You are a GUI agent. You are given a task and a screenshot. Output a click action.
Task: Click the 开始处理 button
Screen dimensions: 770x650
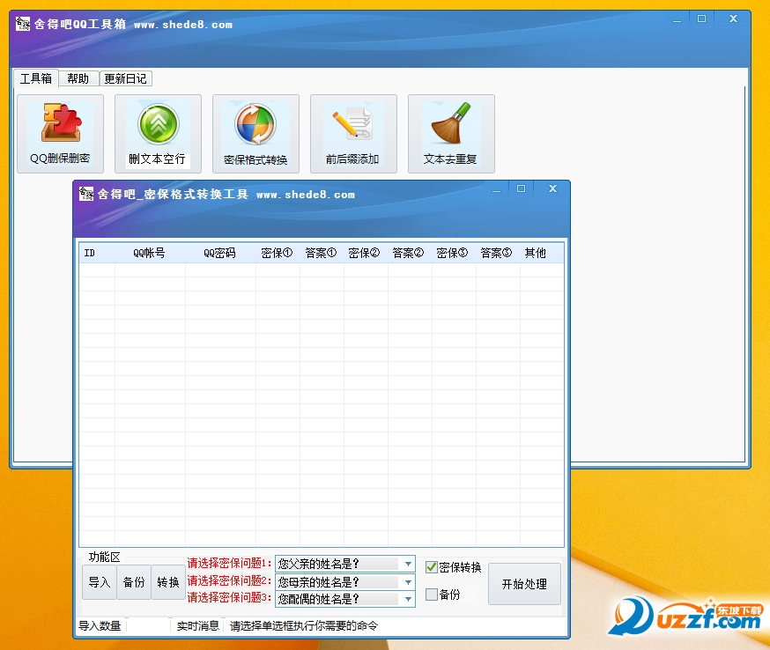click(x=524, y=584)
